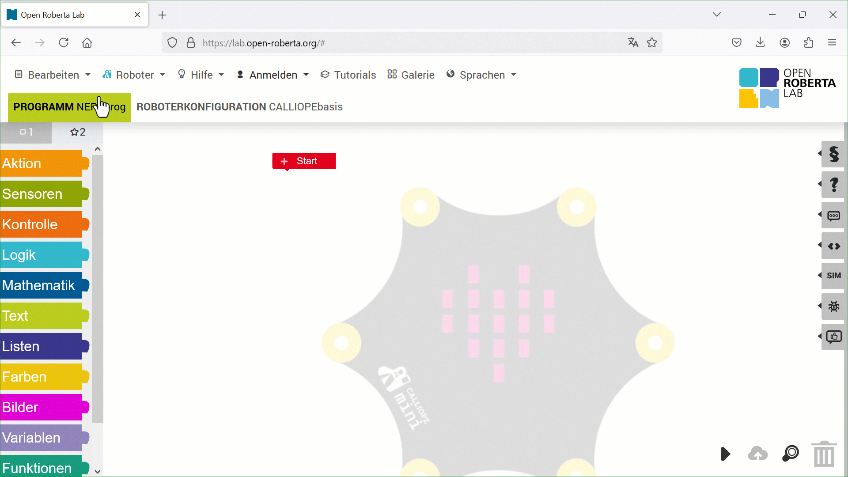This screenshot has height=477, width=848.
Task: Expand the Sprachen language dropdown
Action: [482, 75]
